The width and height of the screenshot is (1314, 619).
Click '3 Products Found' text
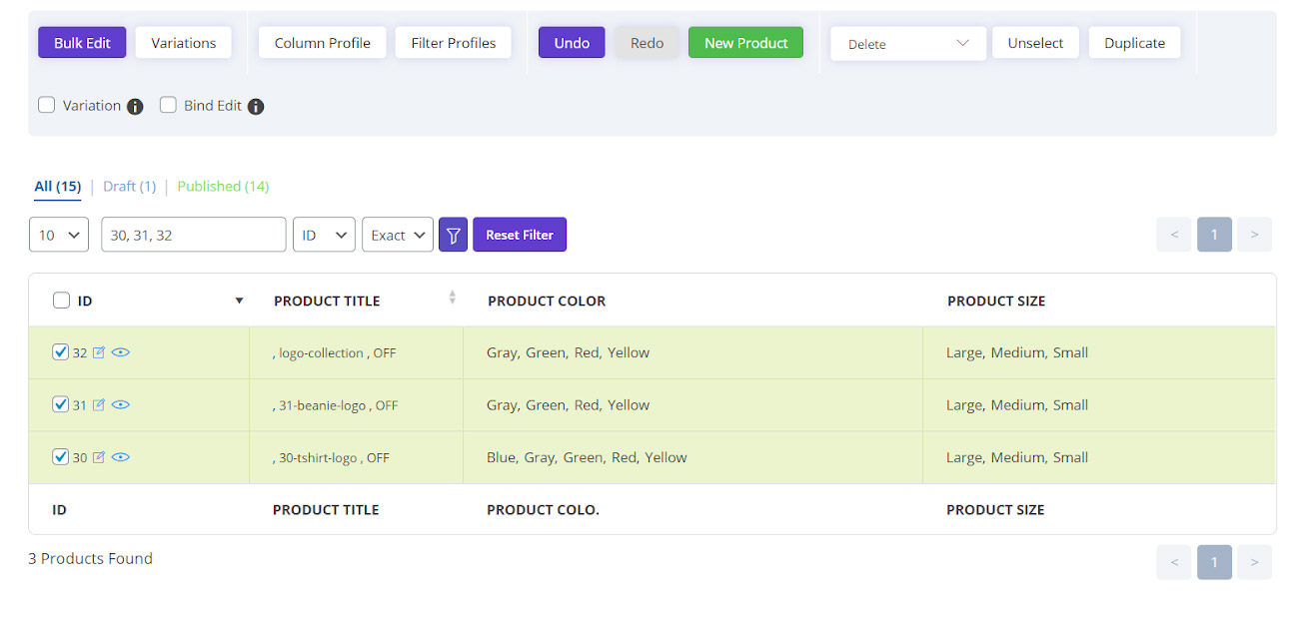90,558
